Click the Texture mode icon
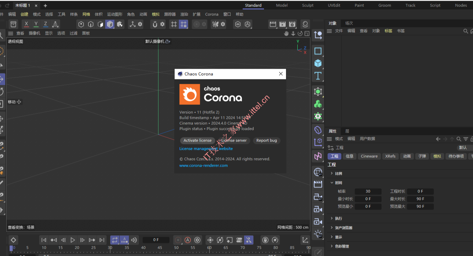 click(x=120, y=24)
